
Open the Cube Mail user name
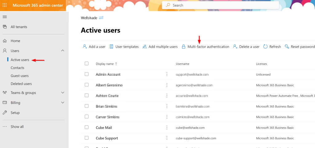coord(104,127)
